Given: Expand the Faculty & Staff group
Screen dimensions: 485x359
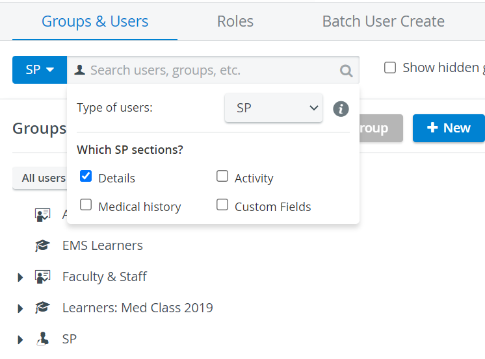Looking at the screenshot, I should pos(20,277).
